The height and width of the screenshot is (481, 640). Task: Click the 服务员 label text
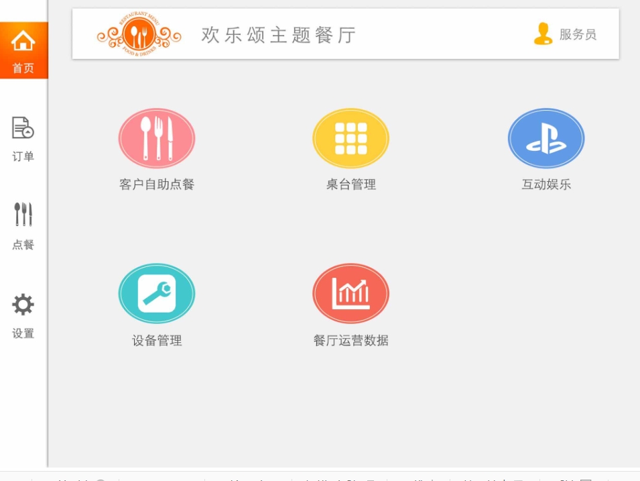click(578, 34)
